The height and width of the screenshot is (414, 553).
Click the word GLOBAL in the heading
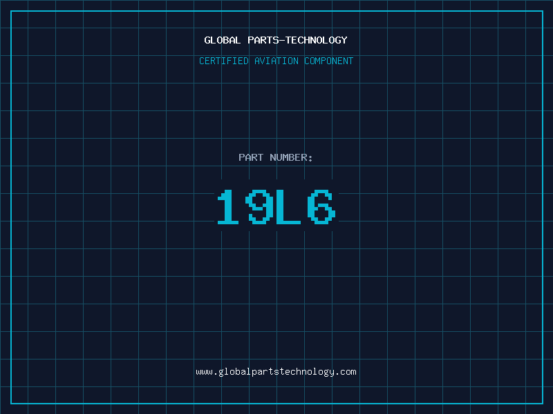pos(223,41)
